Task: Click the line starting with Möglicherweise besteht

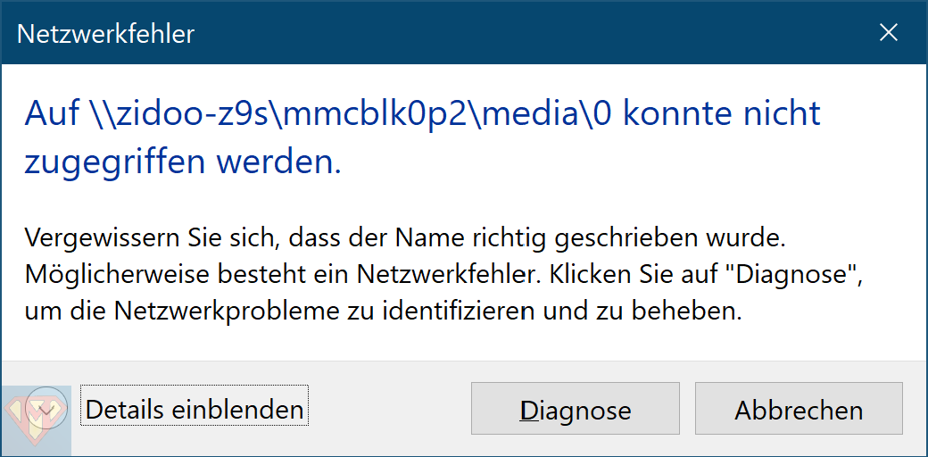Action: click(443, 275)
